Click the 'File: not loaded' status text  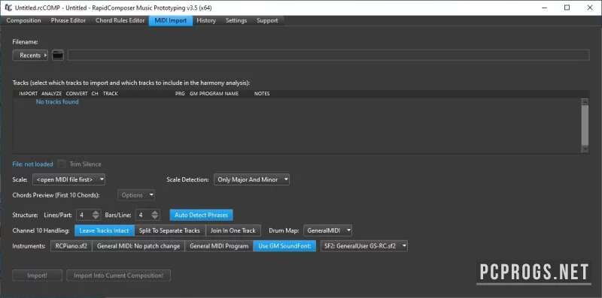coord(32,164)
